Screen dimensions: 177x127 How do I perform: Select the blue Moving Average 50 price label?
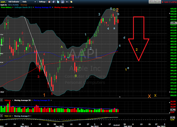click(x=43, y=7)
